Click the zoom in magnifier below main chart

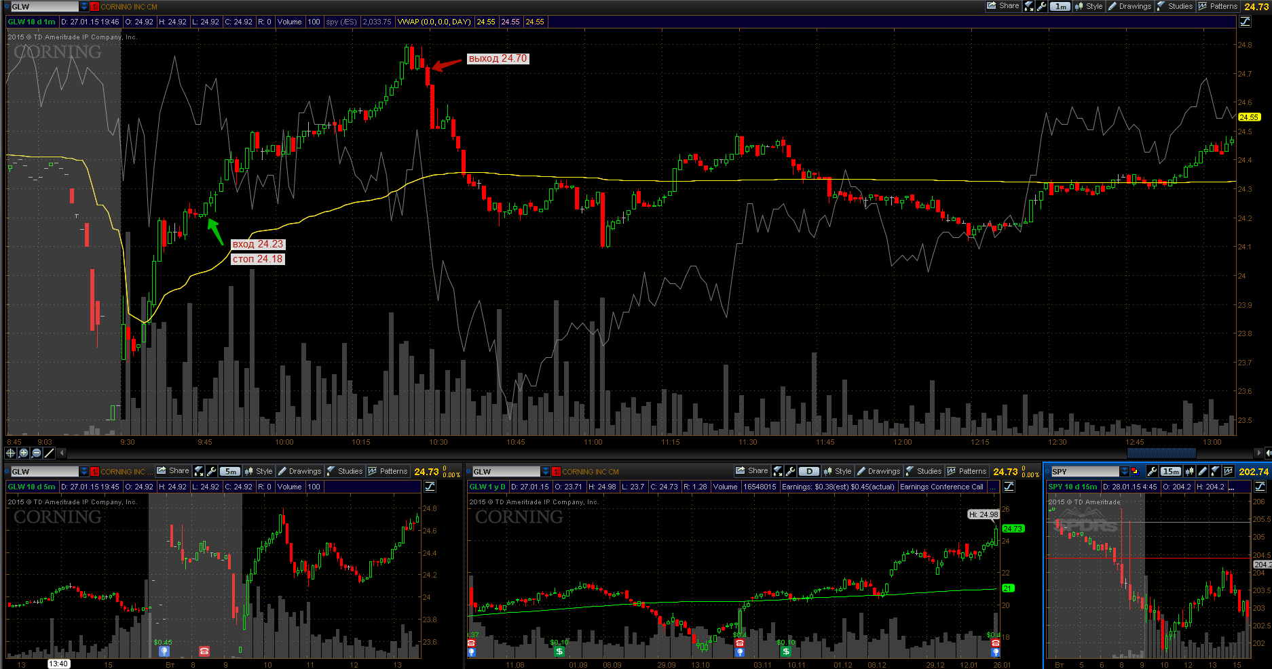24,453
